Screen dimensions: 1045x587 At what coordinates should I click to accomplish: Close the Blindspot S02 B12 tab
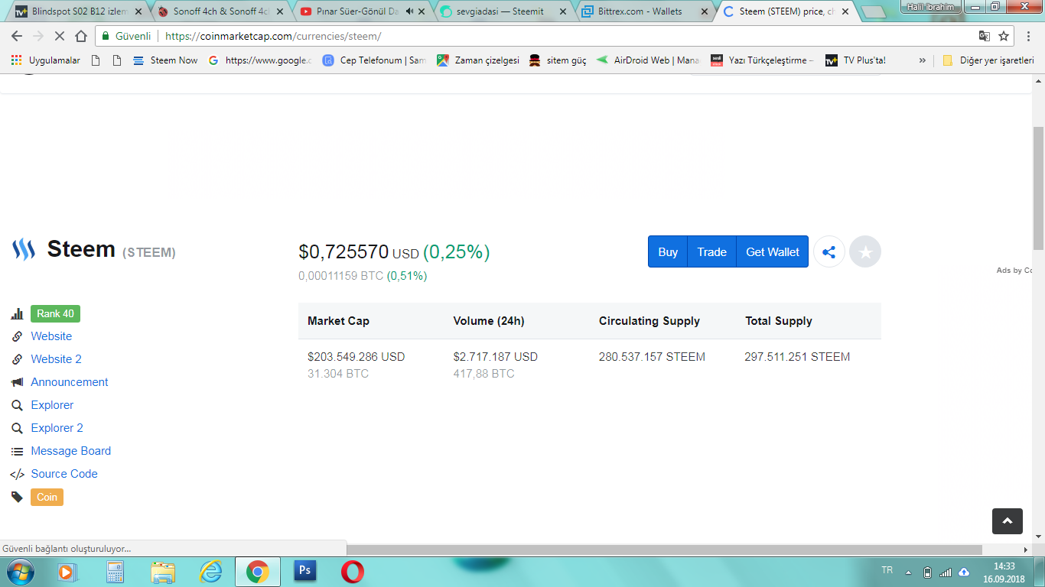click(x=137, y=11)
